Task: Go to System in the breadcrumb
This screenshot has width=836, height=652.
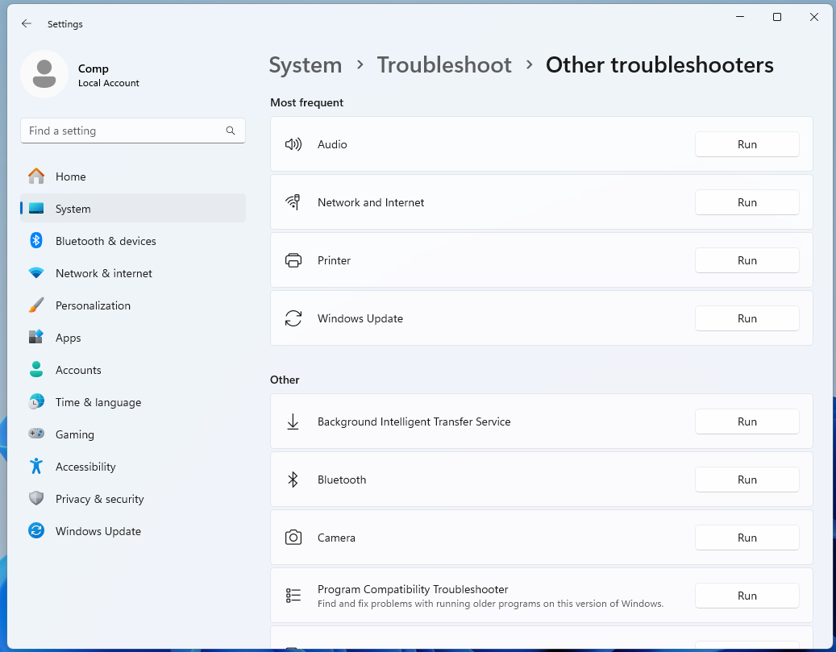Action: point(305,65)
